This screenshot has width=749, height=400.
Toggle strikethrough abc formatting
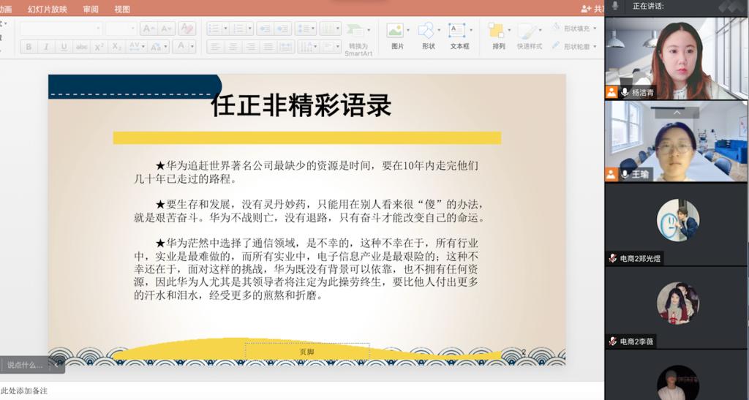tap(82, 47)
